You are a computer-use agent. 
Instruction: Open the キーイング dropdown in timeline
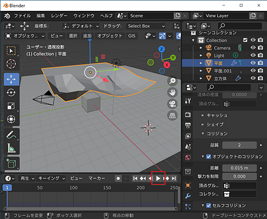tap(52, 178)
